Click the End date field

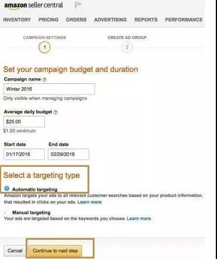click(68, 154)
